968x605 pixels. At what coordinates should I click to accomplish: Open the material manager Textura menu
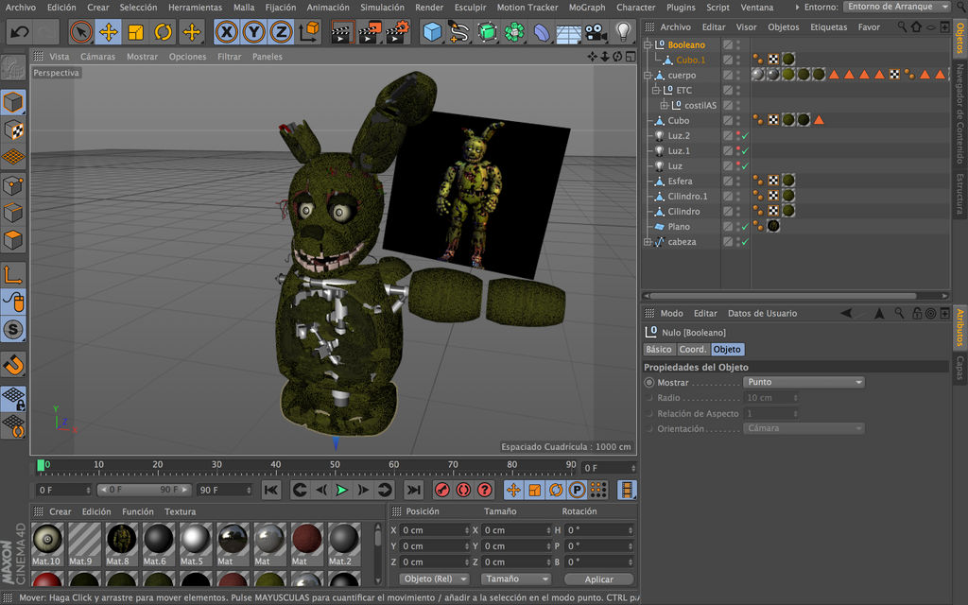(180, 511)
